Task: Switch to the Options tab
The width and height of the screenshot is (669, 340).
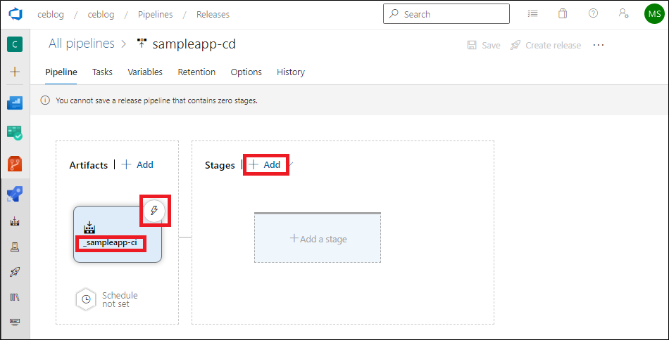Action: click(x=246, y=72)
